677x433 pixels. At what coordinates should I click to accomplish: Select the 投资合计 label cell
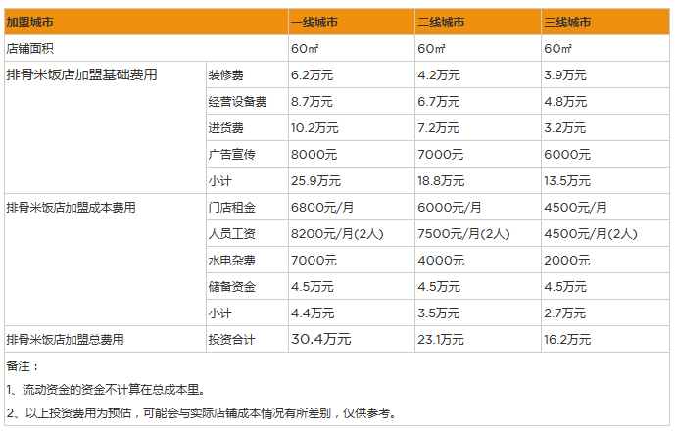click(232, 340)
